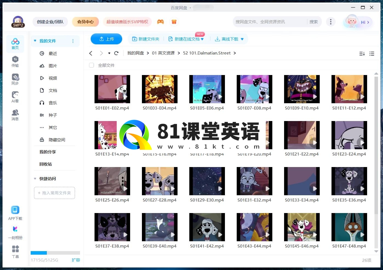Open the 首页 home sidebar icon
The image size is (383, 270).
pyautogui.click(x=15, y=44)
